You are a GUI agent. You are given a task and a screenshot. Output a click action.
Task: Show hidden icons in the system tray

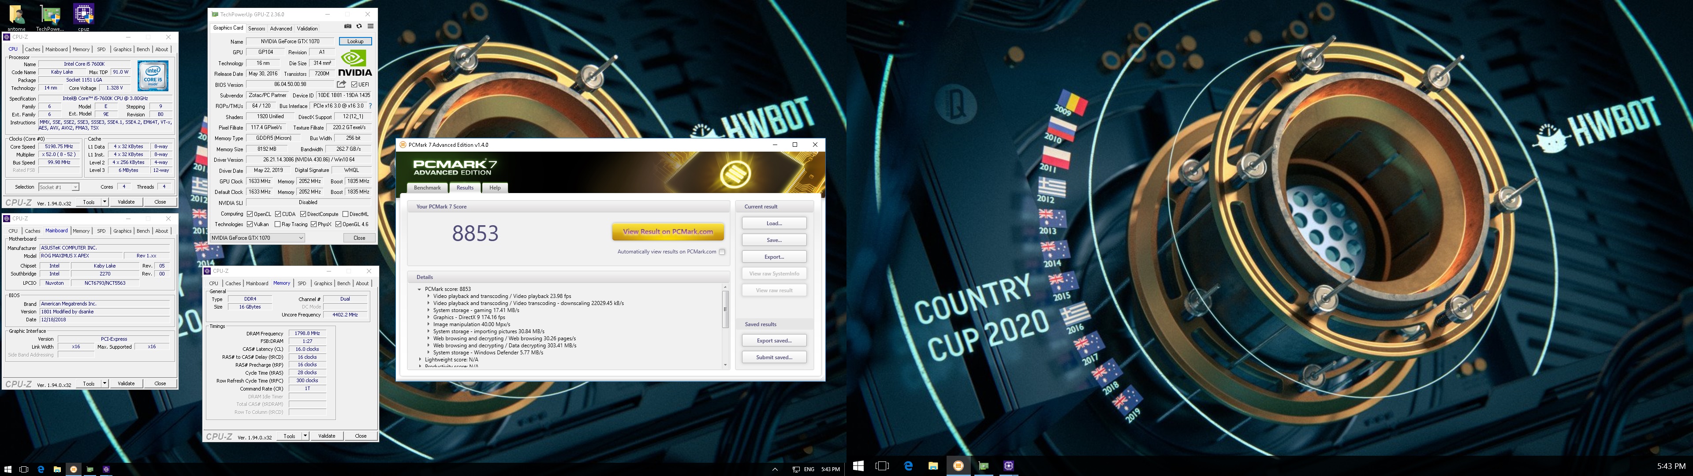click(775, 469)
